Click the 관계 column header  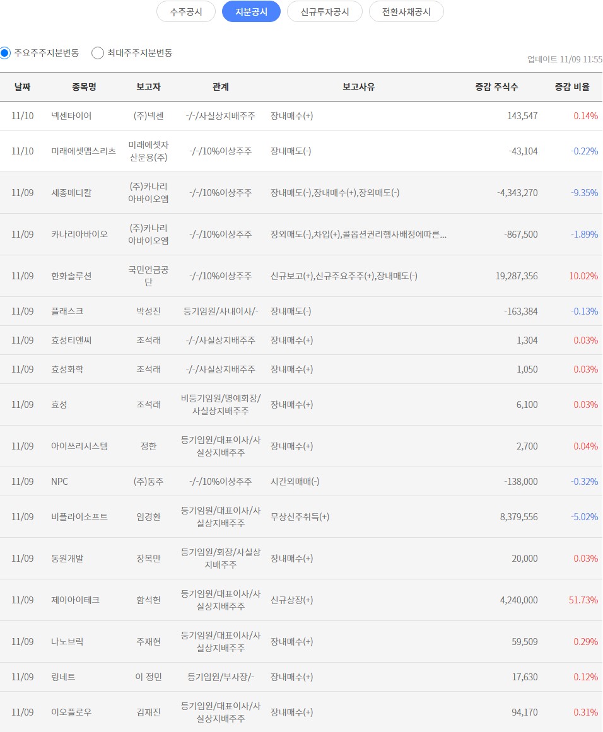click(221, 87)
